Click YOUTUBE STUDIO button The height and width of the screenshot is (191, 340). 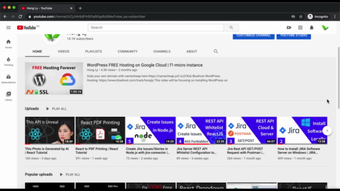point(294,36)
